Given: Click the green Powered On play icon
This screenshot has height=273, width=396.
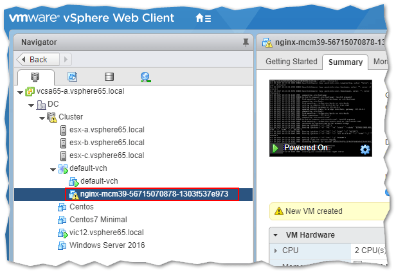Looking at the screenshot, I should point(276,148).
